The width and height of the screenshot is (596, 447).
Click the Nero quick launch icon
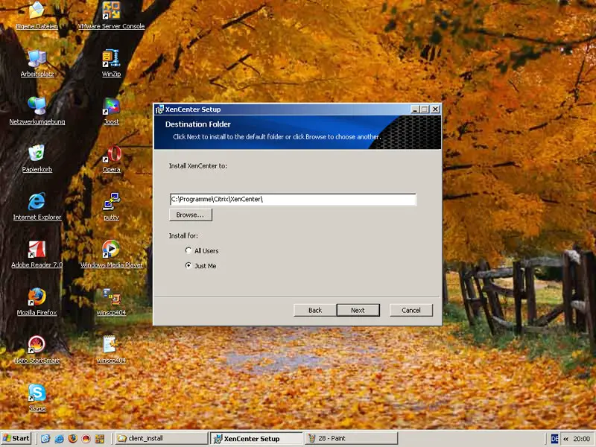(86, 439)
